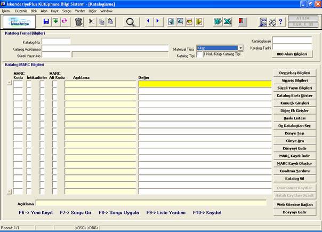
Task: Click the blue question mark help icon
Action: (x=281, y=21)
